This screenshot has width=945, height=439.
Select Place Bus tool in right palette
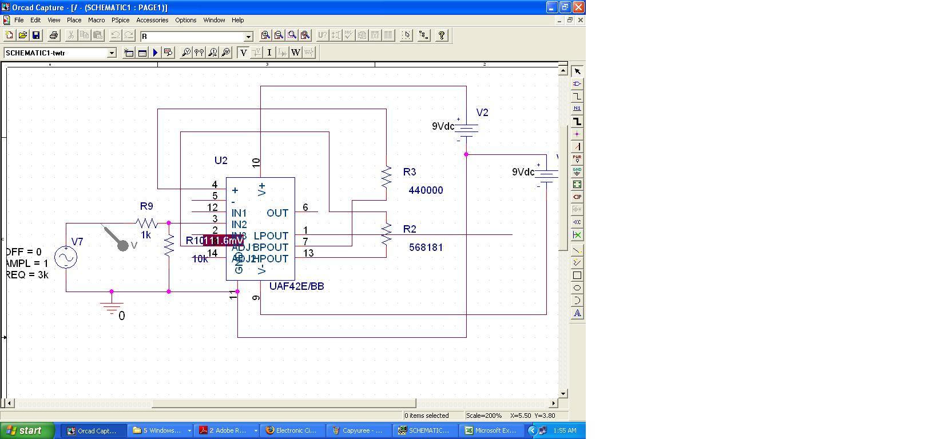click(577, 121)
